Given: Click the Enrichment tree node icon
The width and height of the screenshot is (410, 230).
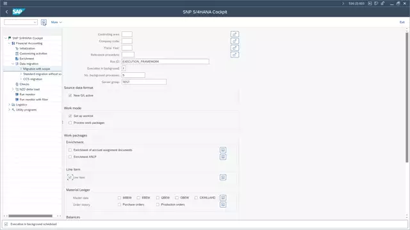Looking at the screenshot, I should point(17,59).
